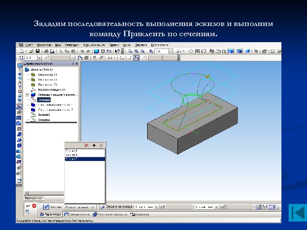
Task: Click the Zoom out magnifier icon
Action: [x=136, y=51]
